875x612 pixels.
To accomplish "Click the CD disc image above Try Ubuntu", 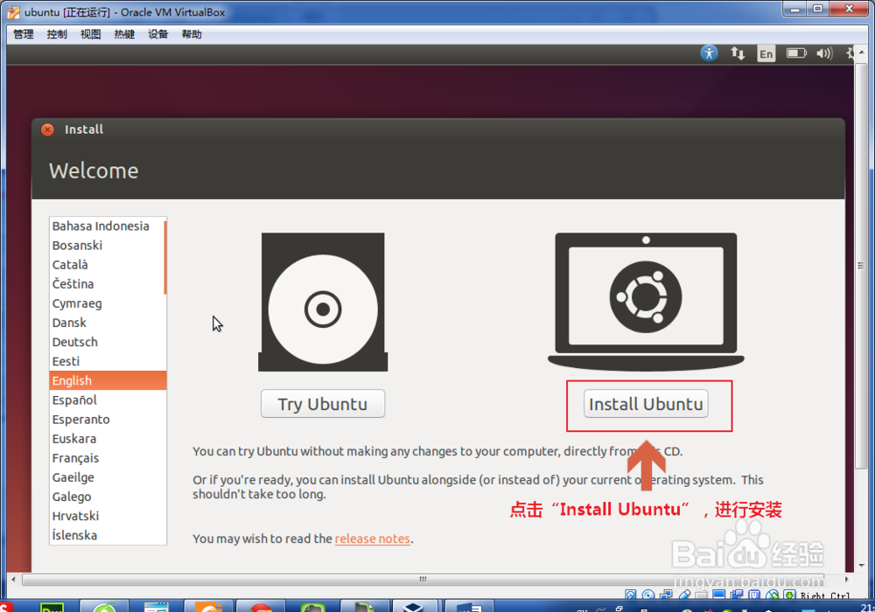I will [323, 303].
